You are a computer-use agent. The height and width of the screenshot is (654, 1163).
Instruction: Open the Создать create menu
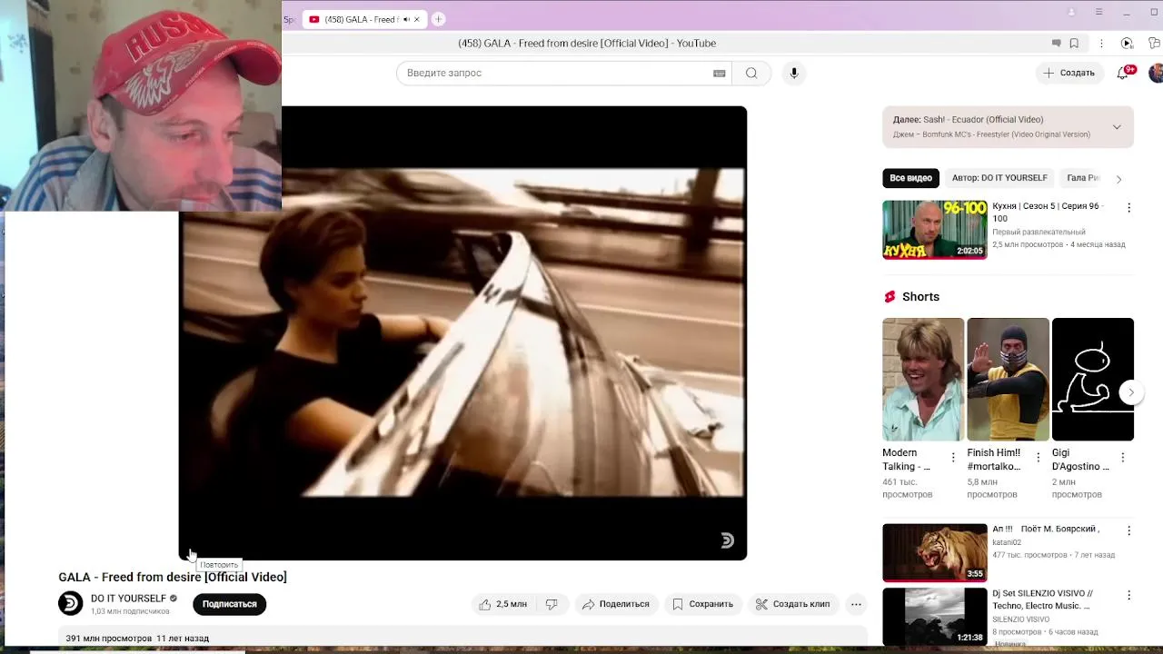[x=1069, y=73]
